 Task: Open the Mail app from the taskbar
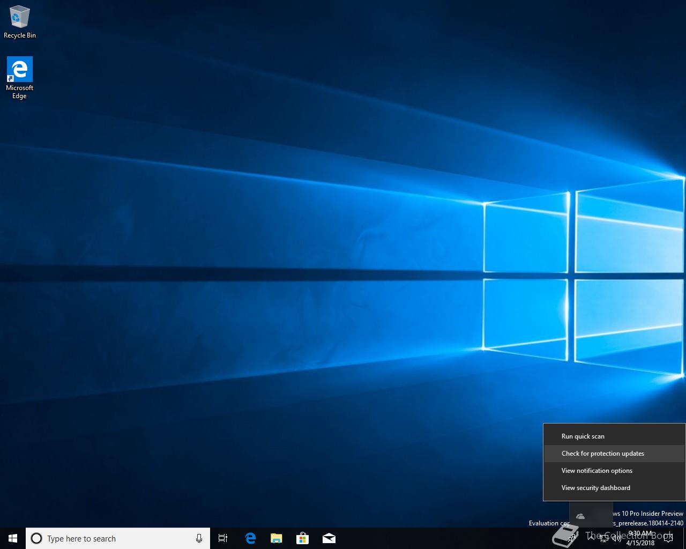pos(329,538)
